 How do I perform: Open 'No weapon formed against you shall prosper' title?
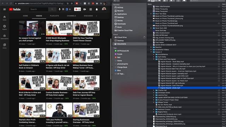(30, 39)
